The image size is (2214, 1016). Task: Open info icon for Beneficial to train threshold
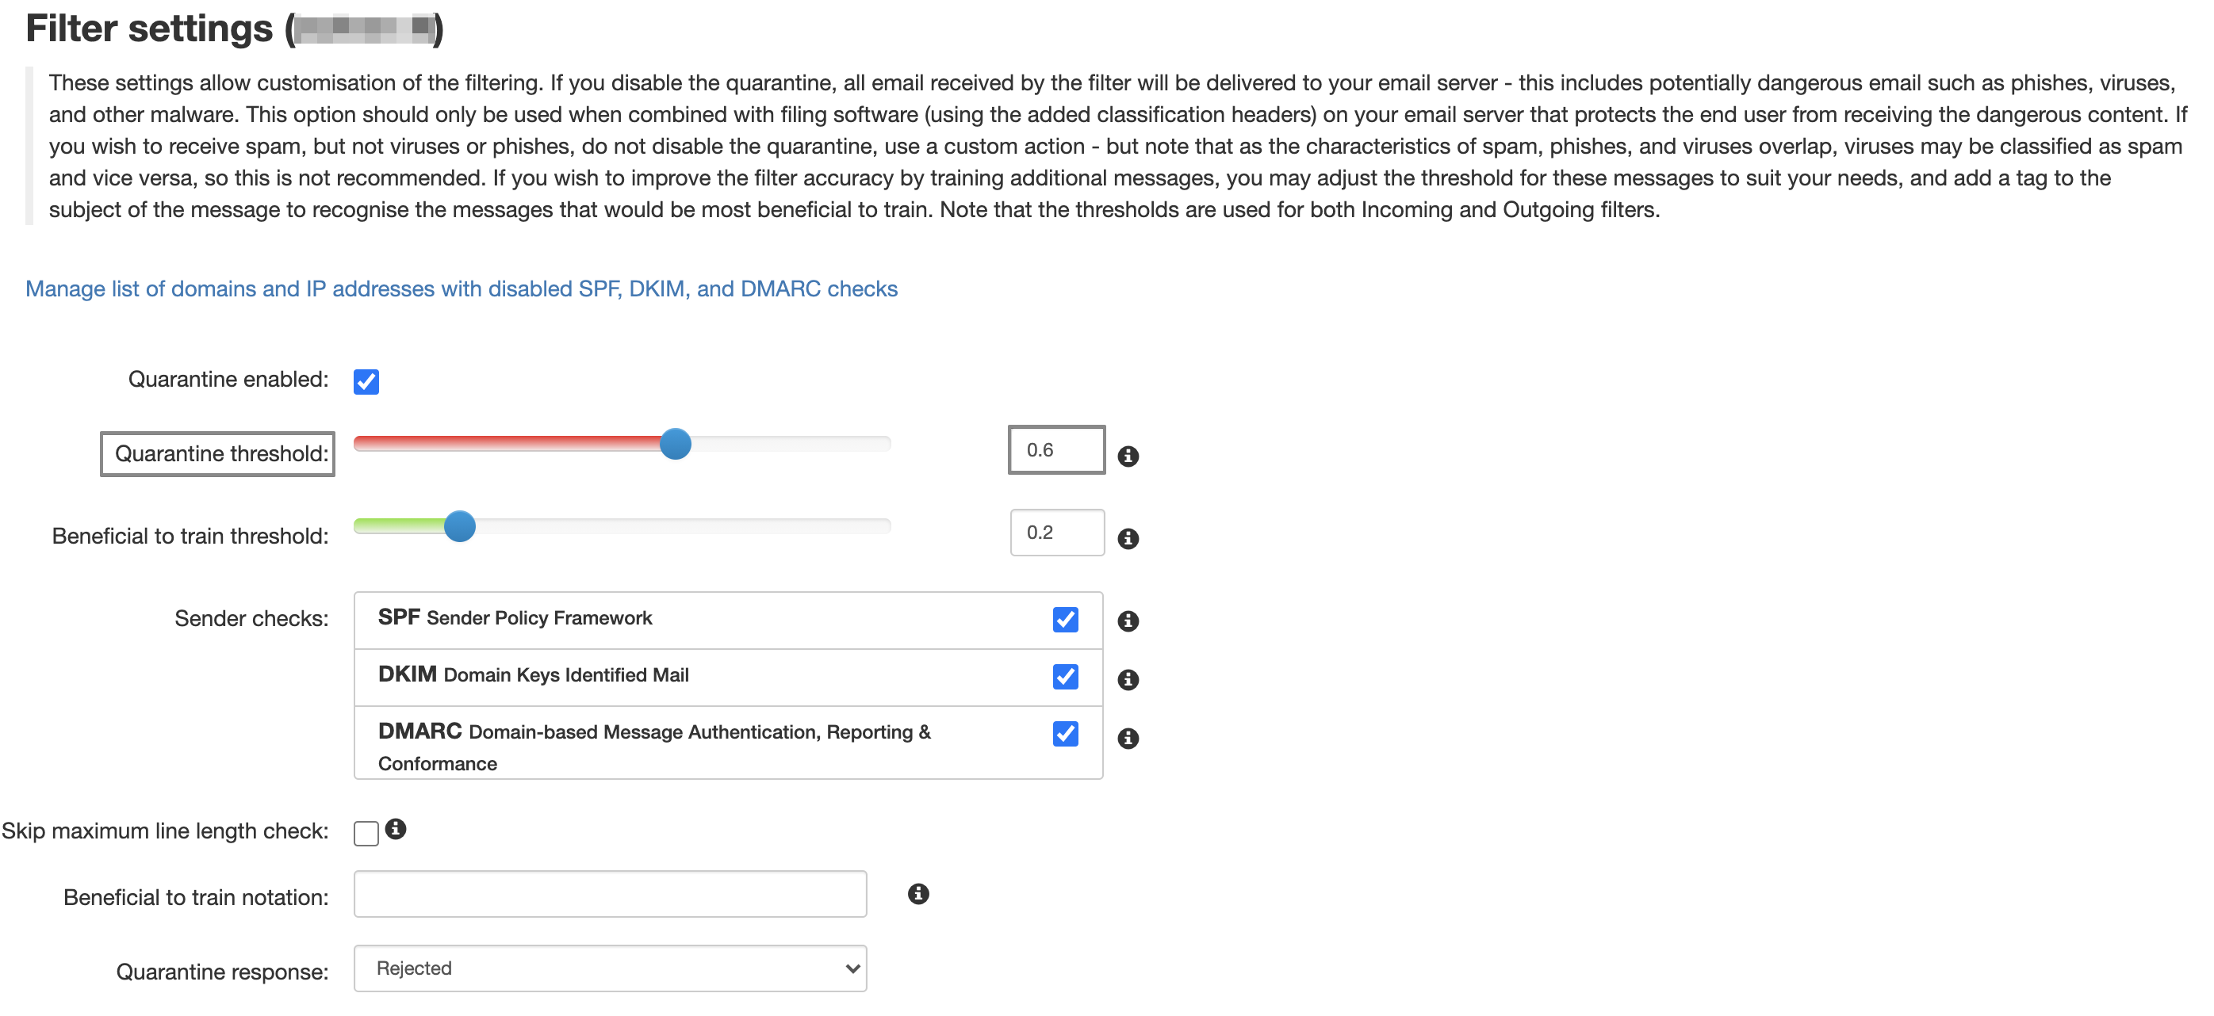click(1128, 538)
